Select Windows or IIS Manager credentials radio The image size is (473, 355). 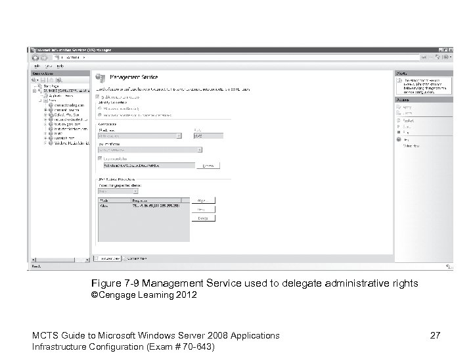[x=100, y=115]
